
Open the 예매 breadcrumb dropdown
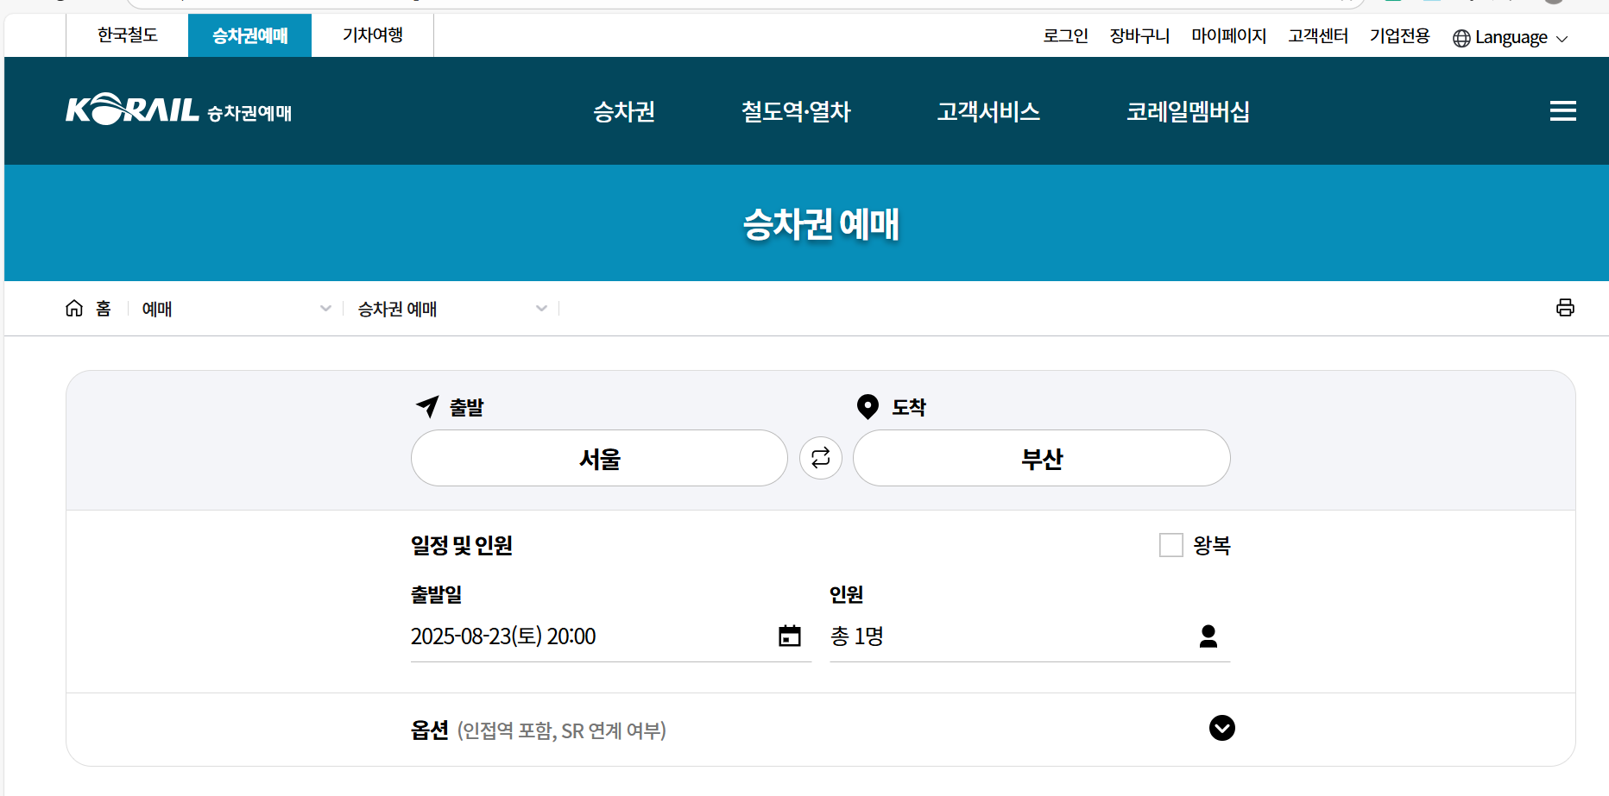(x=325, y=308)
